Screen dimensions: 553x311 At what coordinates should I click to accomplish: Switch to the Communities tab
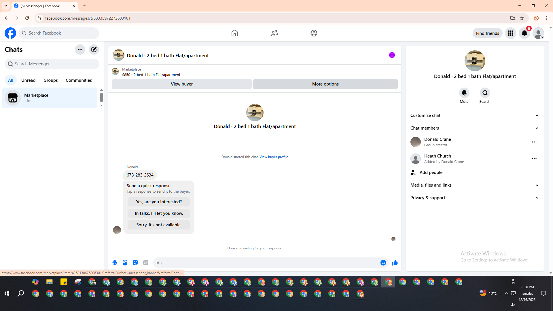[x=79, y=80]
